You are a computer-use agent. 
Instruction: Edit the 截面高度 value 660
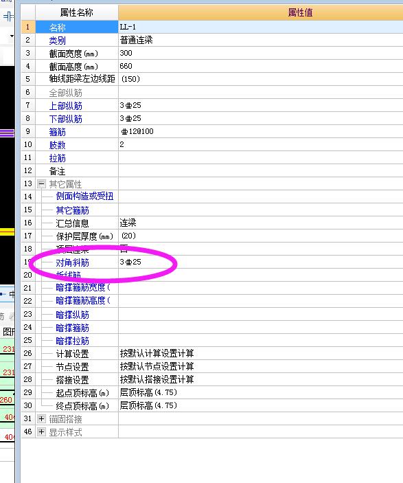tap(260, 66)
